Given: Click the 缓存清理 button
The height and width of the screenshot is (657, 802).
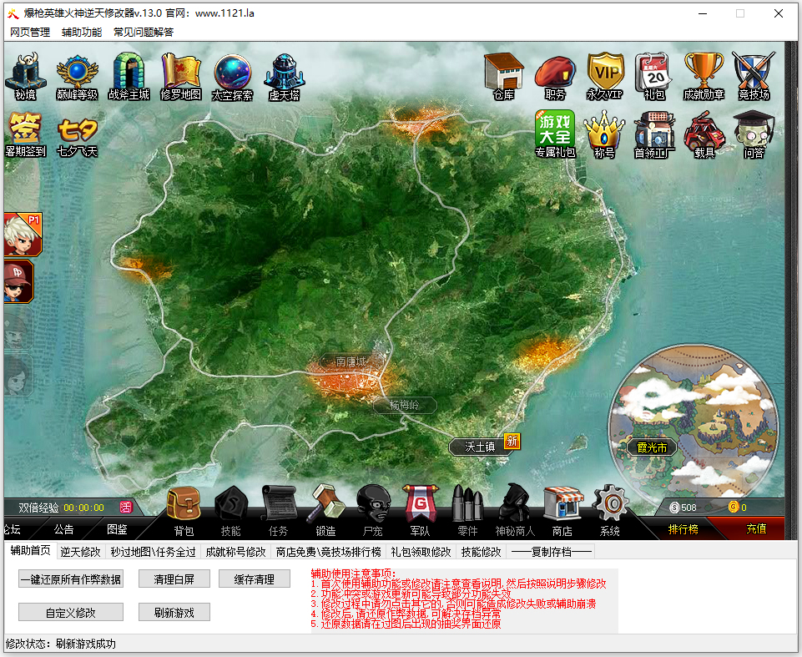Looking at the screenshot, I should [255, 579].
